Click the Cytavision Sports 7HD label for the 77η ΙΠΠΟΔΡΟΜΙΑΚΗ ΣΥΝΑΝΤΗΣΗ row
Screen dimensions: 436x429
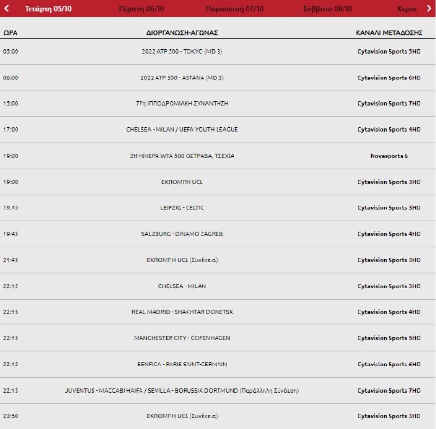(x=389, y=103)
